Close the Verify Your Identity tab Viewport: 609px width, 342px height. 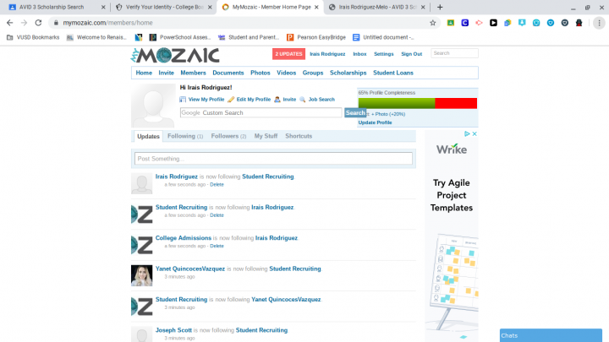pos(210,7)
